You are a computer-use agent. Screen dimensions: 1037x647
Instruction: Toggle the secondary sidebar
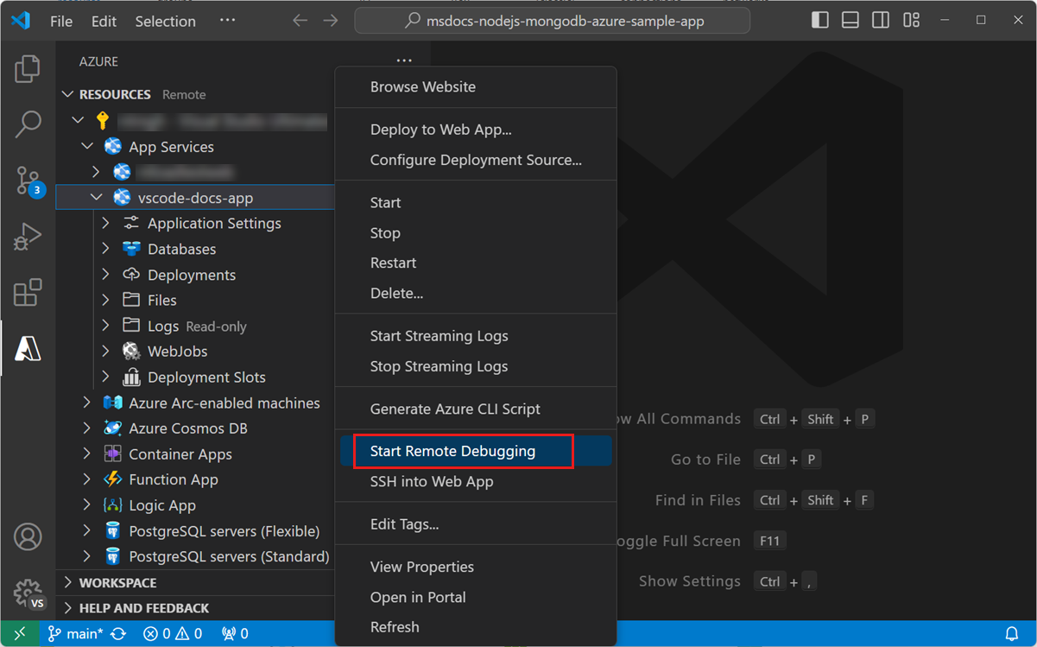pyautogui.click(x=880, y=19)
